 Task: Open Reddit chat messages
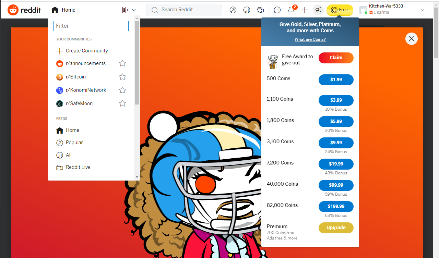point(277,10)
